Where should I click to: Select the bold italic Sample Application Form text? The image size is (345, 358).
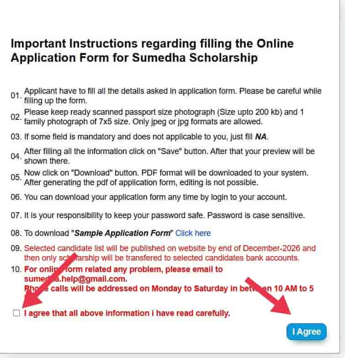122,233
